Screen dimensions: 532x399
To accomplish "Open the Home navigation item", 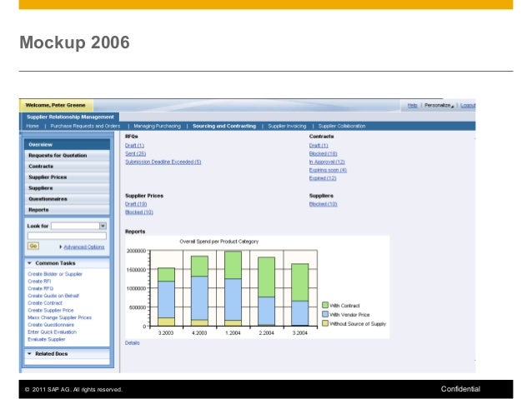I will pyautogui.click(x=33, y=126).
